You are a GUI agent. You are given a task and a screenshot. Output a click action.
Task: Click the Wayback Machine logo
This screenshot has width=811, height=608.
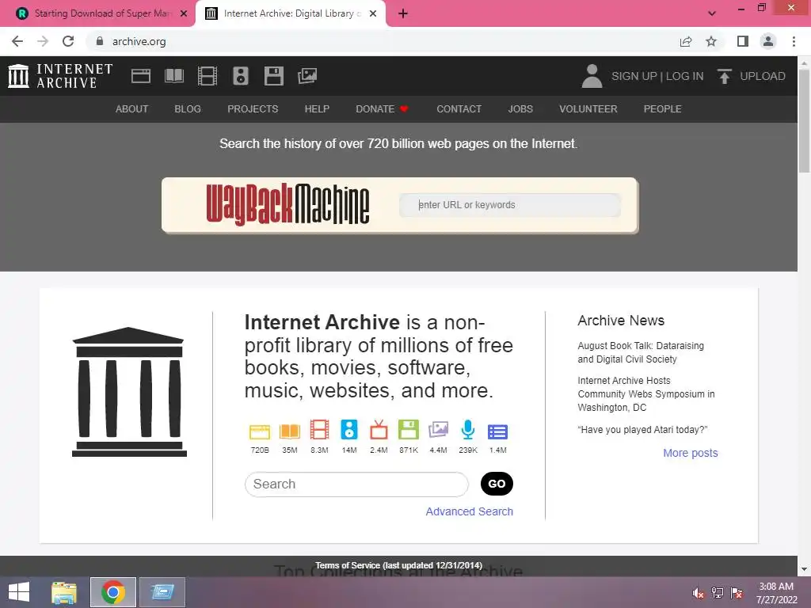287,205
